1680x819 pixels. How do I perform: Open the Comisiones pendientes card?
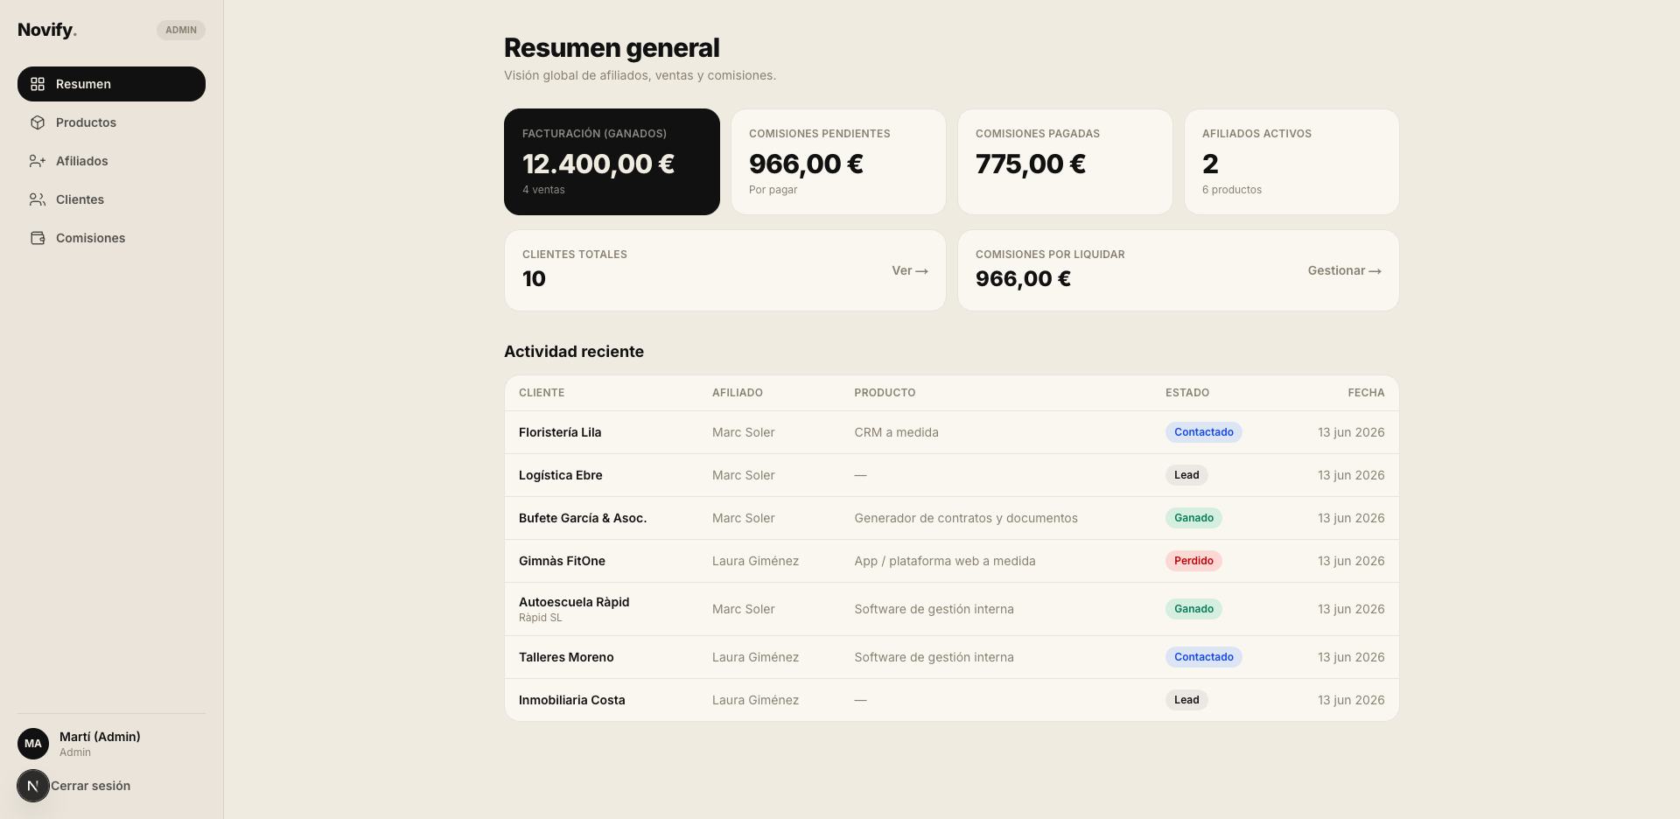coord(838,162)
